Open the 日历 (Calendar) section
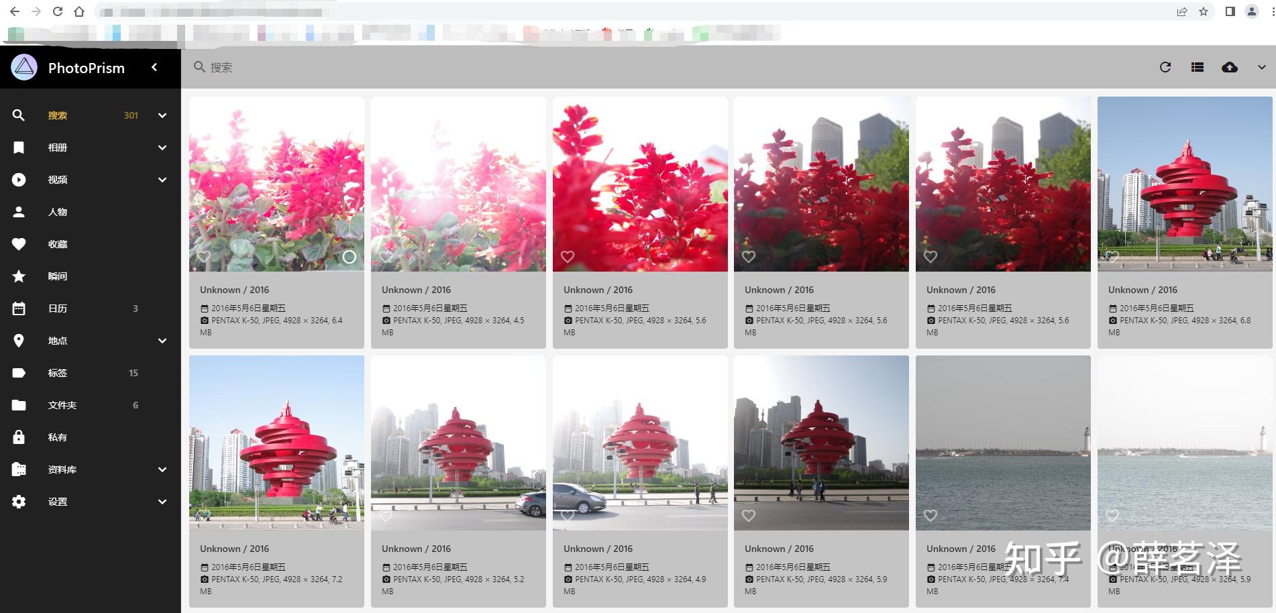1276x613 pixels. (x=57, y=309)
